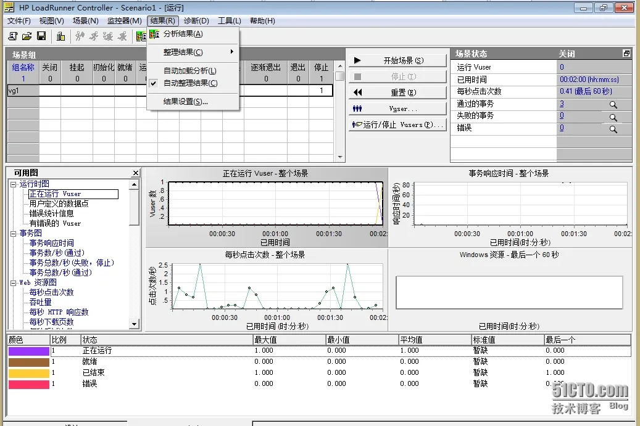Select 事务响应时间 in the graph tree
This screenshot has height=426, width=640.
click(x=51, y=244)
